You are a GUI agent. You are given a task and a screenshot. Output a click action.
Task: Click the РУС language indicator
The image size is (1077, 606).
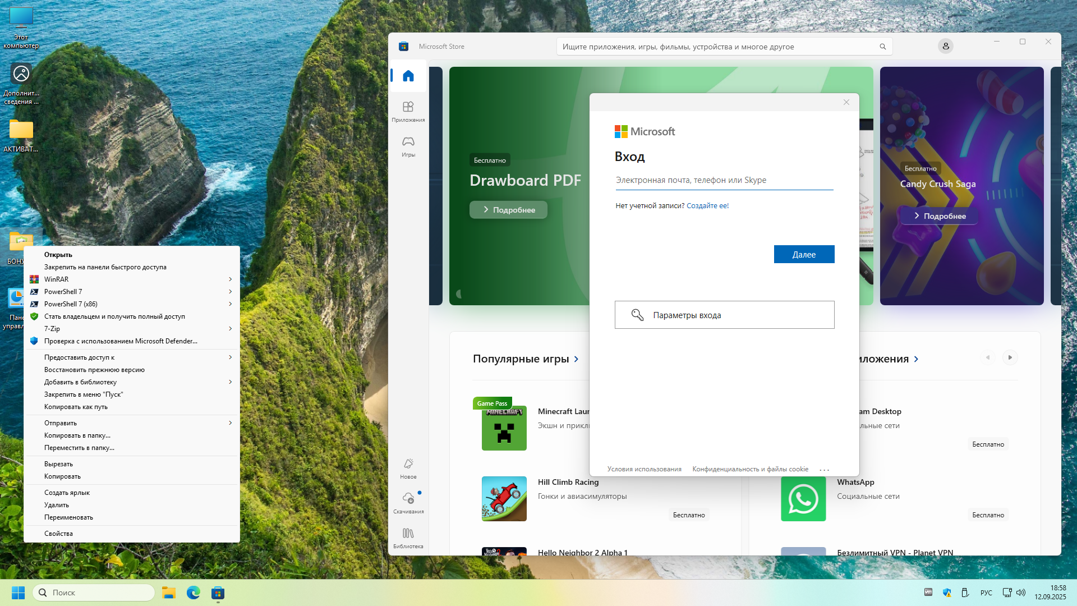[986, 593]
